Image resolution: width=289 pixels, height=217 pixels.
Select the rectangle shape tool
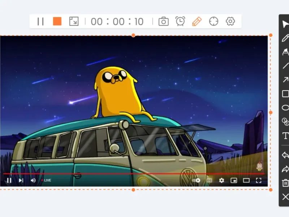[x=285, y=94]
